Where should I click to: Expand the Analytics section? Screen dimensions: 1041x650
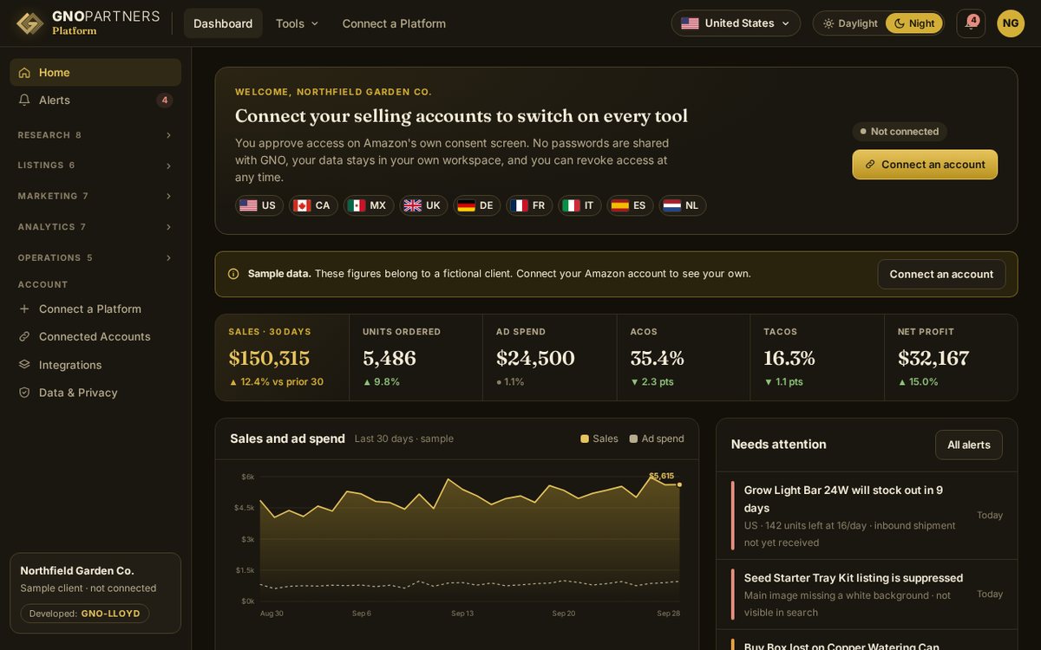point(95,227)
